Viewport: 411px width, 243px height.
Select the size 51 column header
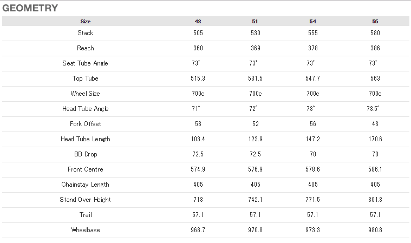click(255, 22)
